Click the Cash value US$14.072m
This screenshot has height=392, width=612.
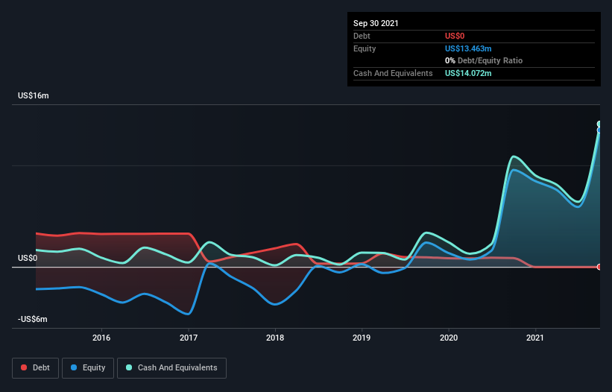pos(468,73)
